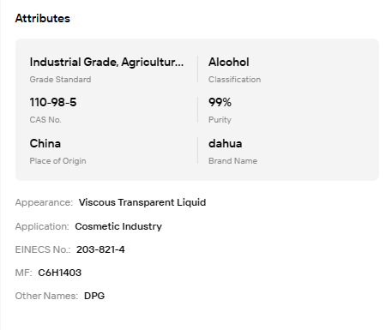Click the CAS No. label
The height and width of the screenshot is (330, 392).
coord(45,120)
